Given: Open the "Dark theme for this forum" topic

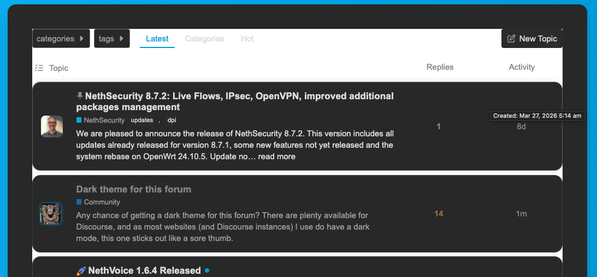Looking at the screenshot, I should tap(134, 189).
